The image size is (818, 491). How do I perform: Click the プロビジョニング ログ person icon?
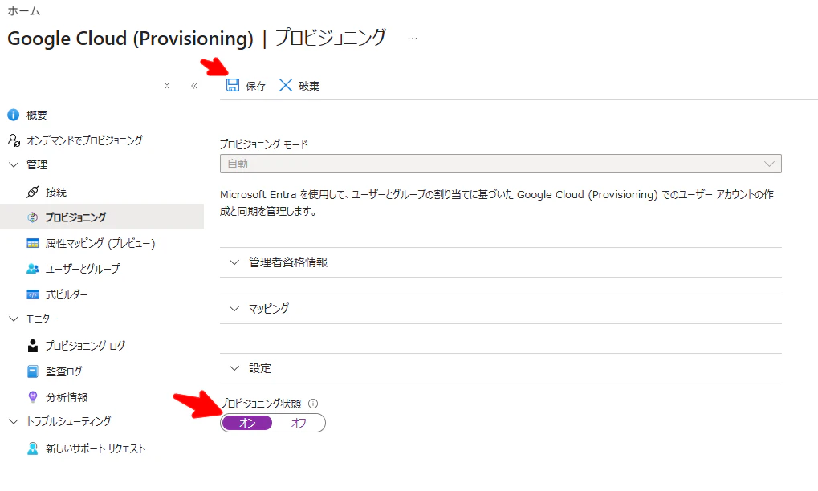coord(32,346)
